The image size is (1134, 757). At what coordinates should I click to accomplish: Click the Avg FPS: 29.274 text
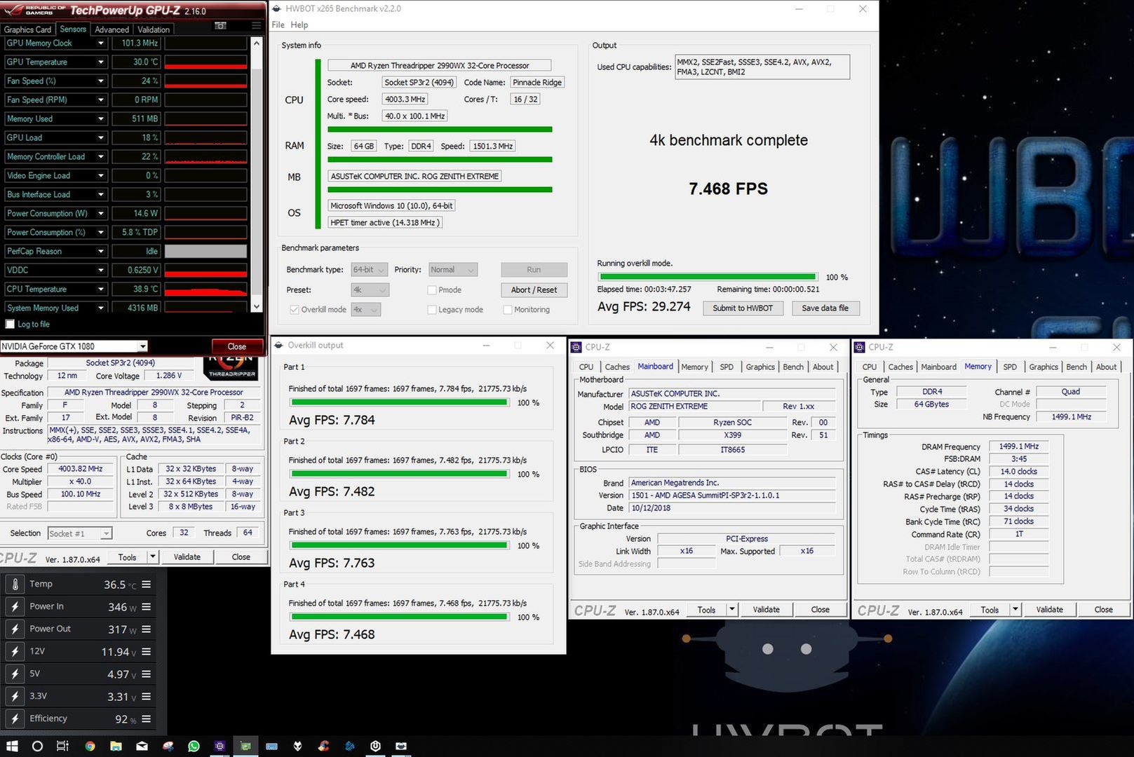644,307
